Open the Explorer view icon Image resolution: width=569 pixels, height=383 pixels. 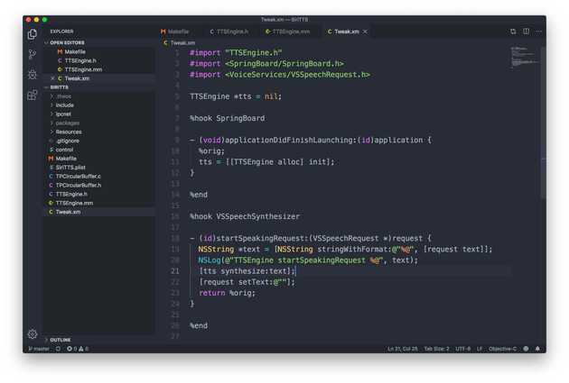pyautogui.click(x=33, y=34)
